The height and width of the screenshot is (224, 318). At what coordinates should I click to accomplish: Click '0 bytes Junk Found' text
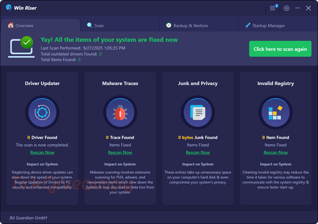[198, 137]
